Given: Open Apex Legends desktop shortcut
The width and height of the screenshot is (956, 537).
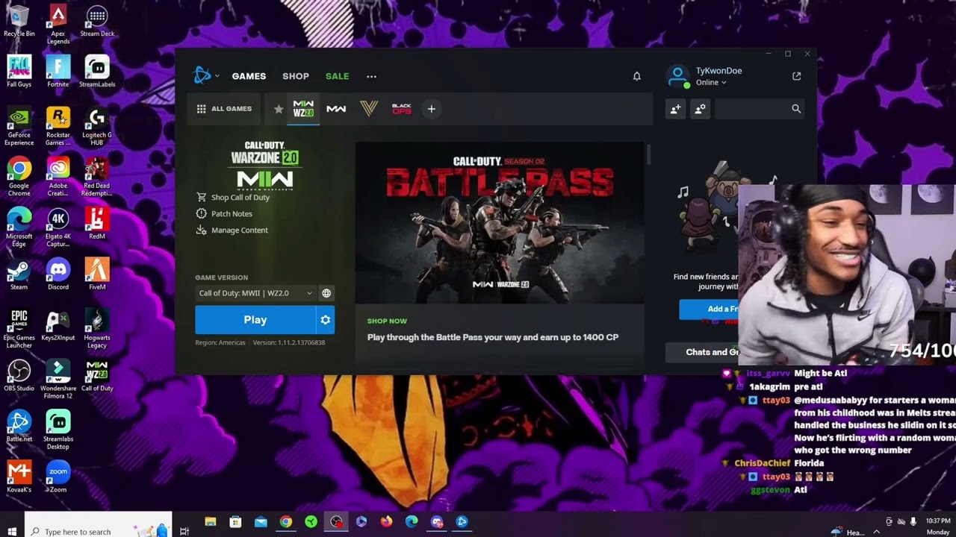Looking at the screenshot, I should pos(58,24).
